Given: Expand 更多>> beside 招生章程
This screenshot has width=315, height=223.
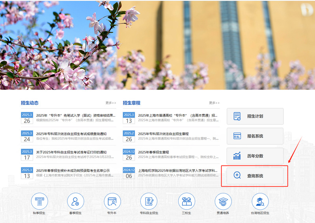Looking at the screenshot, I should tap(214, 103).
